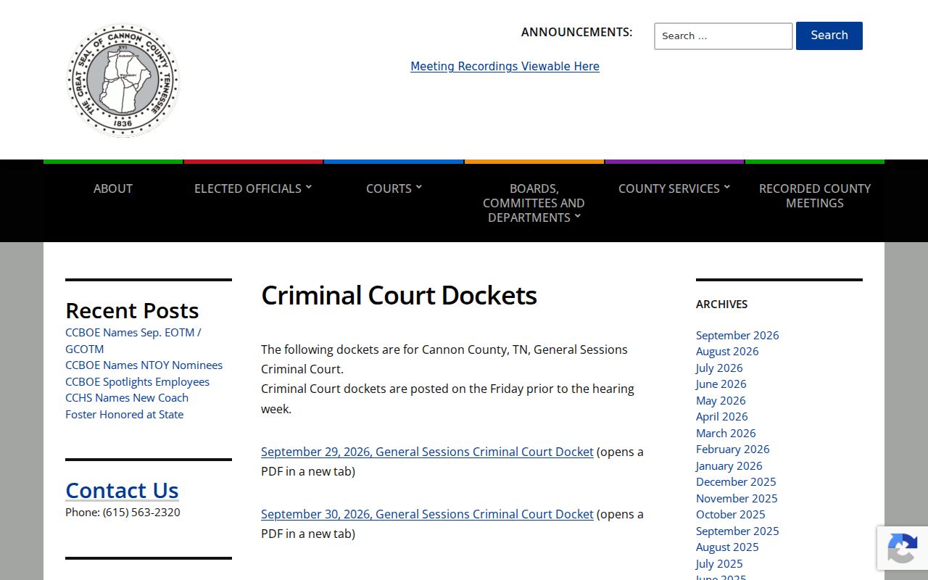Open the December 2025 archive
Image resolution: width=928 pixels, height=580 pixels.
[x=736, y=482]
